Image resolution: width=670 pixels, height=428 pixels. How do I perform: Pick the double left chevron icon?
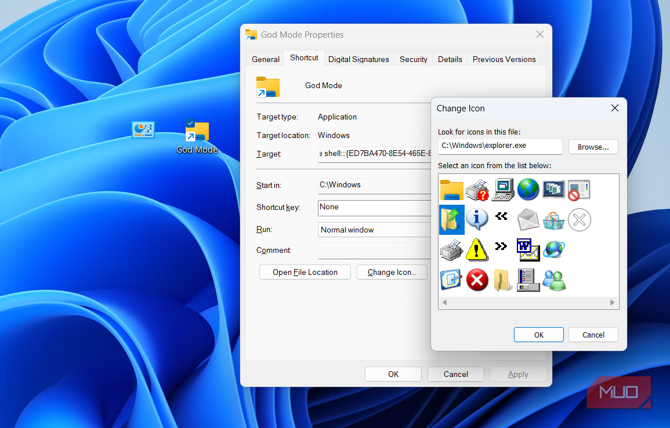[501, 216]
